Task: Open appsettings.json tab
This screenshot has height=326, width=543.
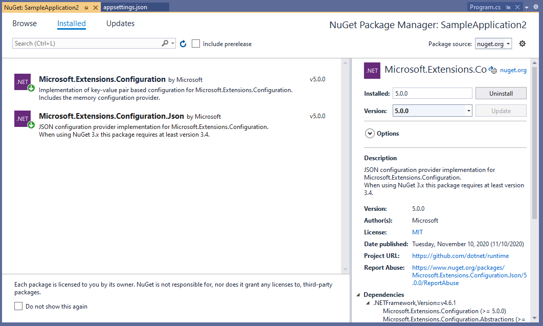Action: point(135,7)
